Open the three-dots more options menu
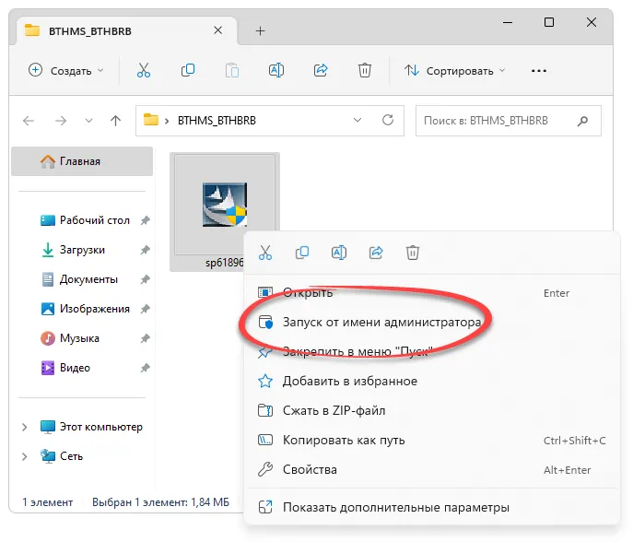Screen dimensions: 633x542 point(538,71)
